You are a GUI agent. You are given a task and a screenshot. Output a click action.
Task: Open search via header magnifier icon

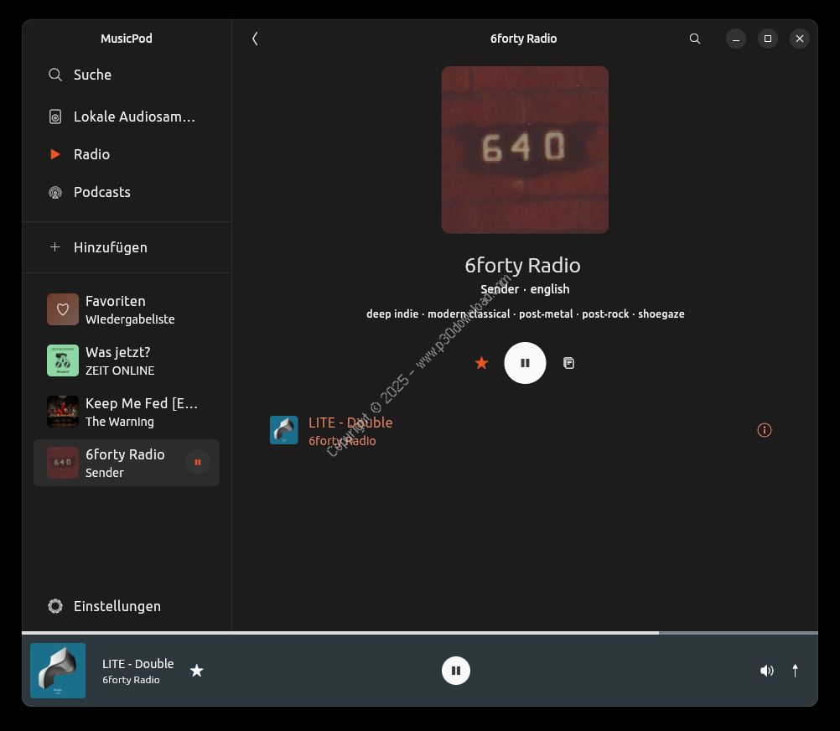click(x=694, y=39)
